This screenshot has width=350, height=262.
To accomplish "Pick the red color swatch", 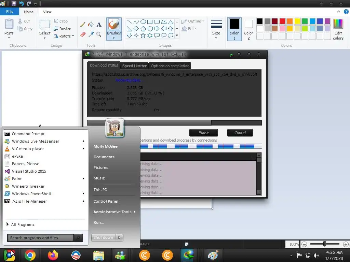I will click(282, 21).
